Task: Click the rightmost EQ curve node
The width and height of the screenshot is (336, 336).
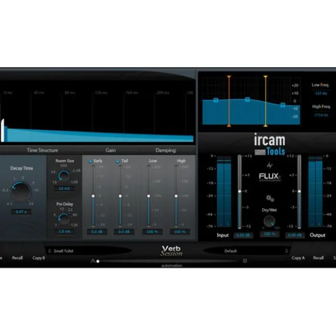Action: point(283,105)
